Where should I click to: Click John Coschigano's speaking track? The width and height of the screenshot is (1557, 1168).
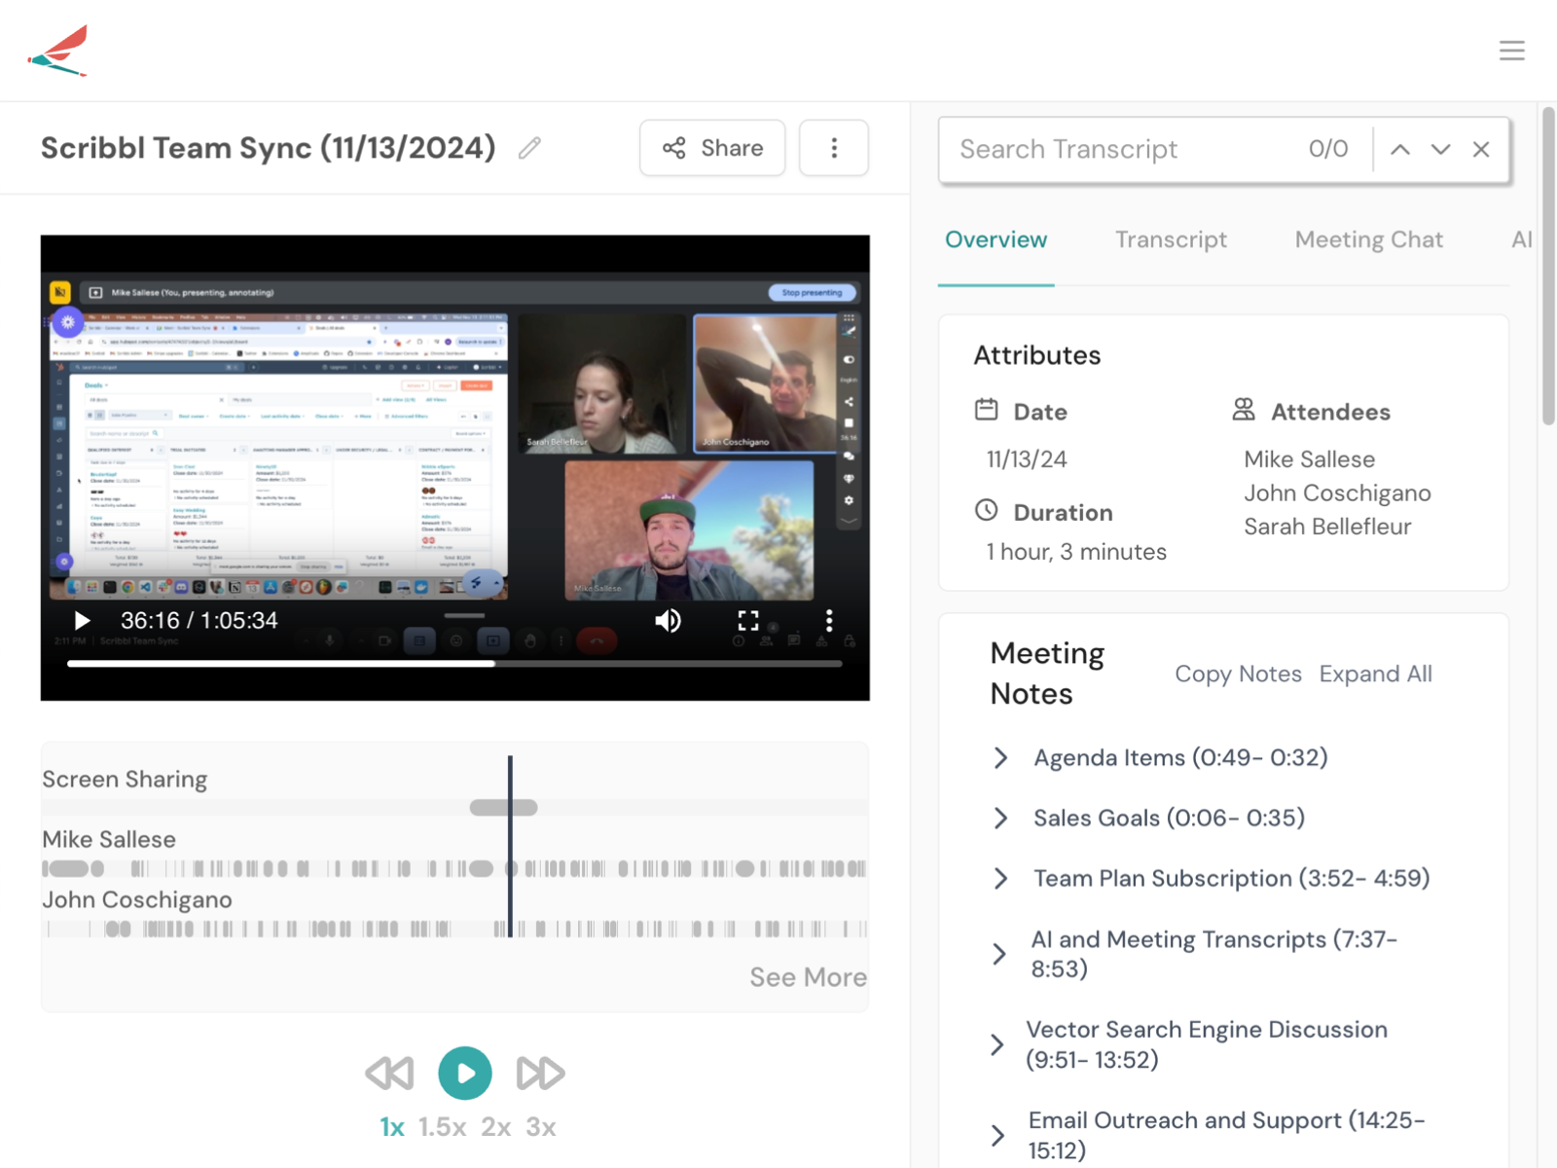click(454, 929)
